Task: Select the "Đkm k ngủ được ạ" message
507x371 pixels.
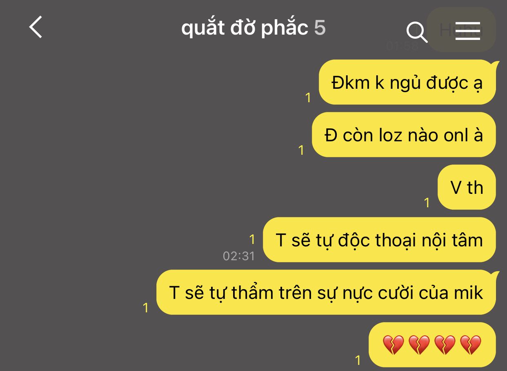Action: click(x=407, y=82)
